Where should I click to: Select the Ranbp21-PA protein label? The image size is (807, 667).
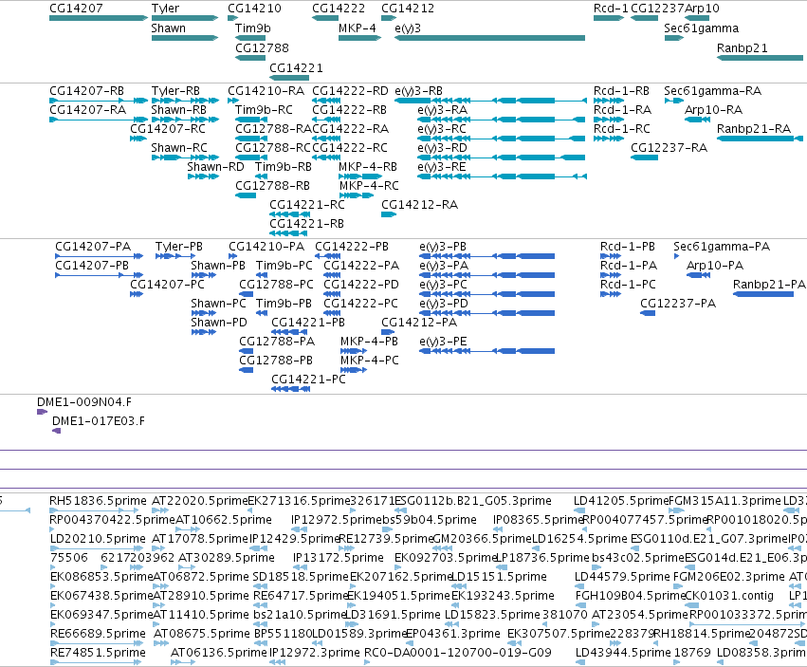[769, 285]
